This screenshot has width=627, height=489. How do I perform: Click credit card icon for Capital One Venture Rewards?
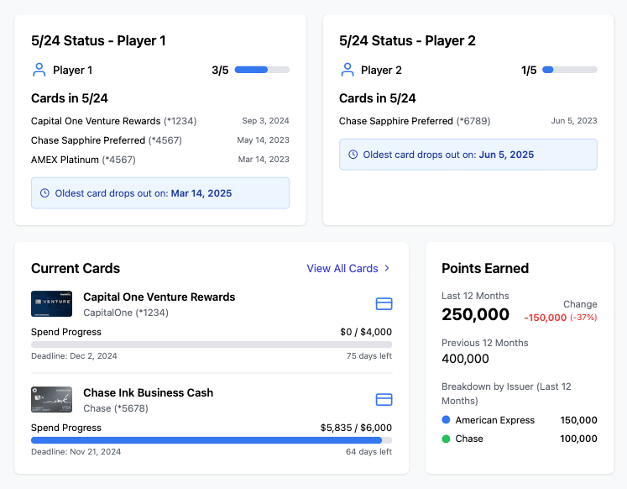[384, 304]
